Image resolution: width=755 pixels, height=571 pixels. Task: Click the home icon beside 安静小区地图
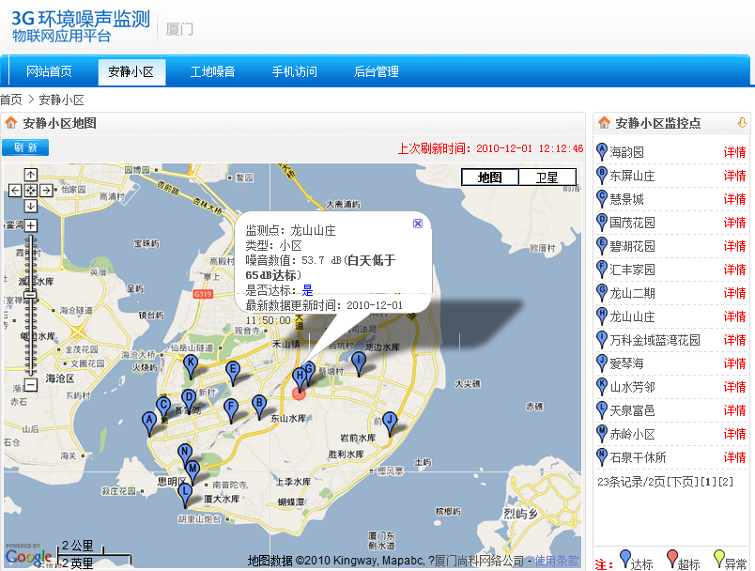pos(11,123)
